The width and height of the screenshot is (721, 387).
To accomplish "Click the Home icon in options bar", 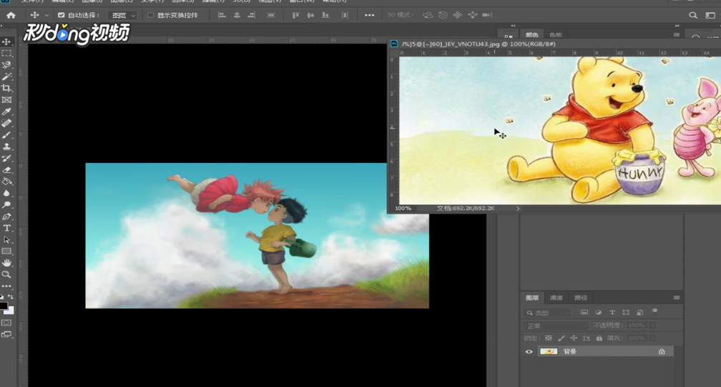I will [11, 15].
